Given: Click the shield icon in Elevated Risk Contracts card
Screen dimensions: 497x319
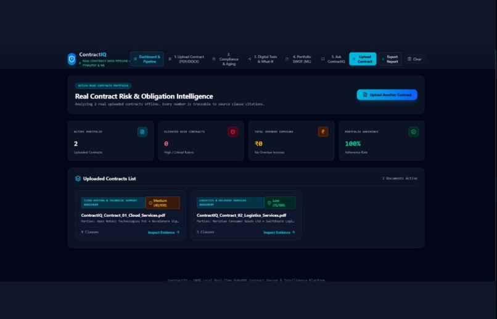Looking at the screenshot, I should 232,132.
